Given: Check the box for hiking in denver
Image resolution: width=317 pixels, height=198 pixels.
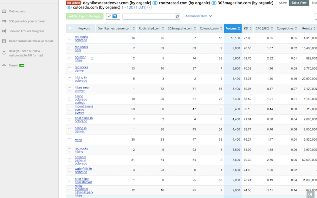Looking at the screenshot, I should (69, 130).
